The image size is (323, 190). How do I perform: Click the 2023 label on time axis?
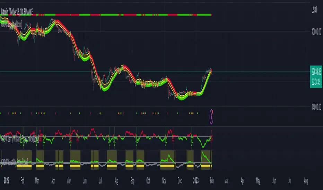[x=196, y=181]
